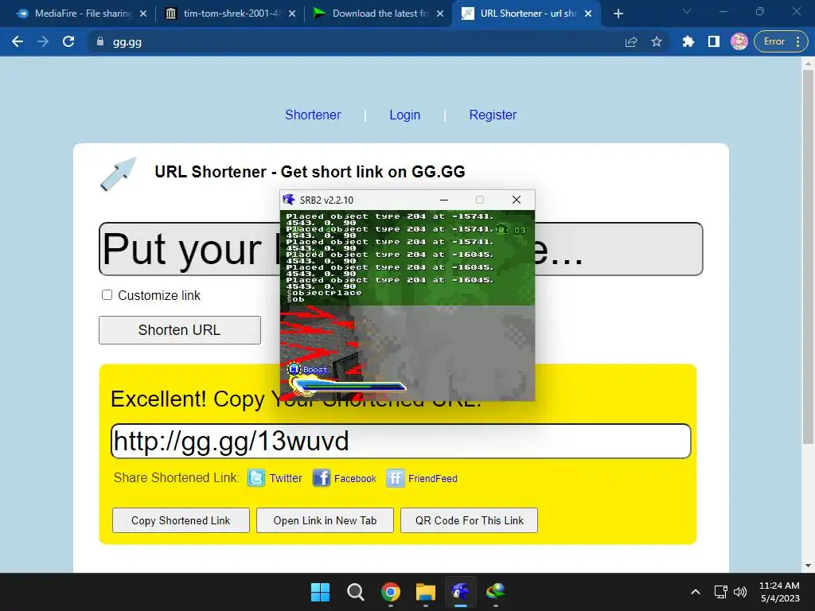Close the URL Shortener tab
Image resolution: width=815 pixels, height=611 pixels.
(x=588, y=14)
